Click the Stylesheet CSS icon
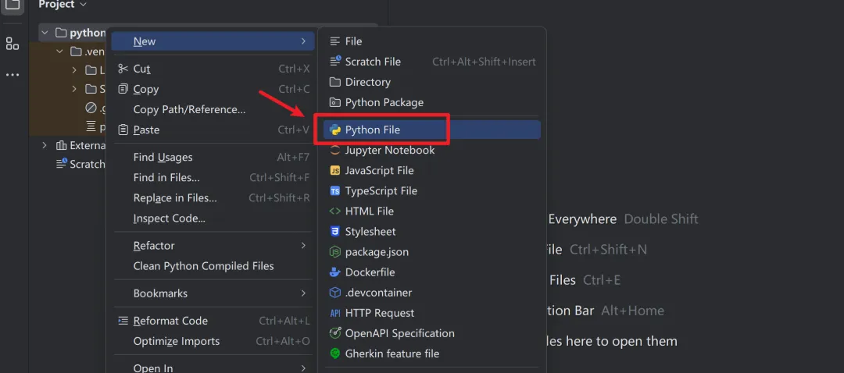This screenshot has width=844, height=373. [x=335, y=232]
